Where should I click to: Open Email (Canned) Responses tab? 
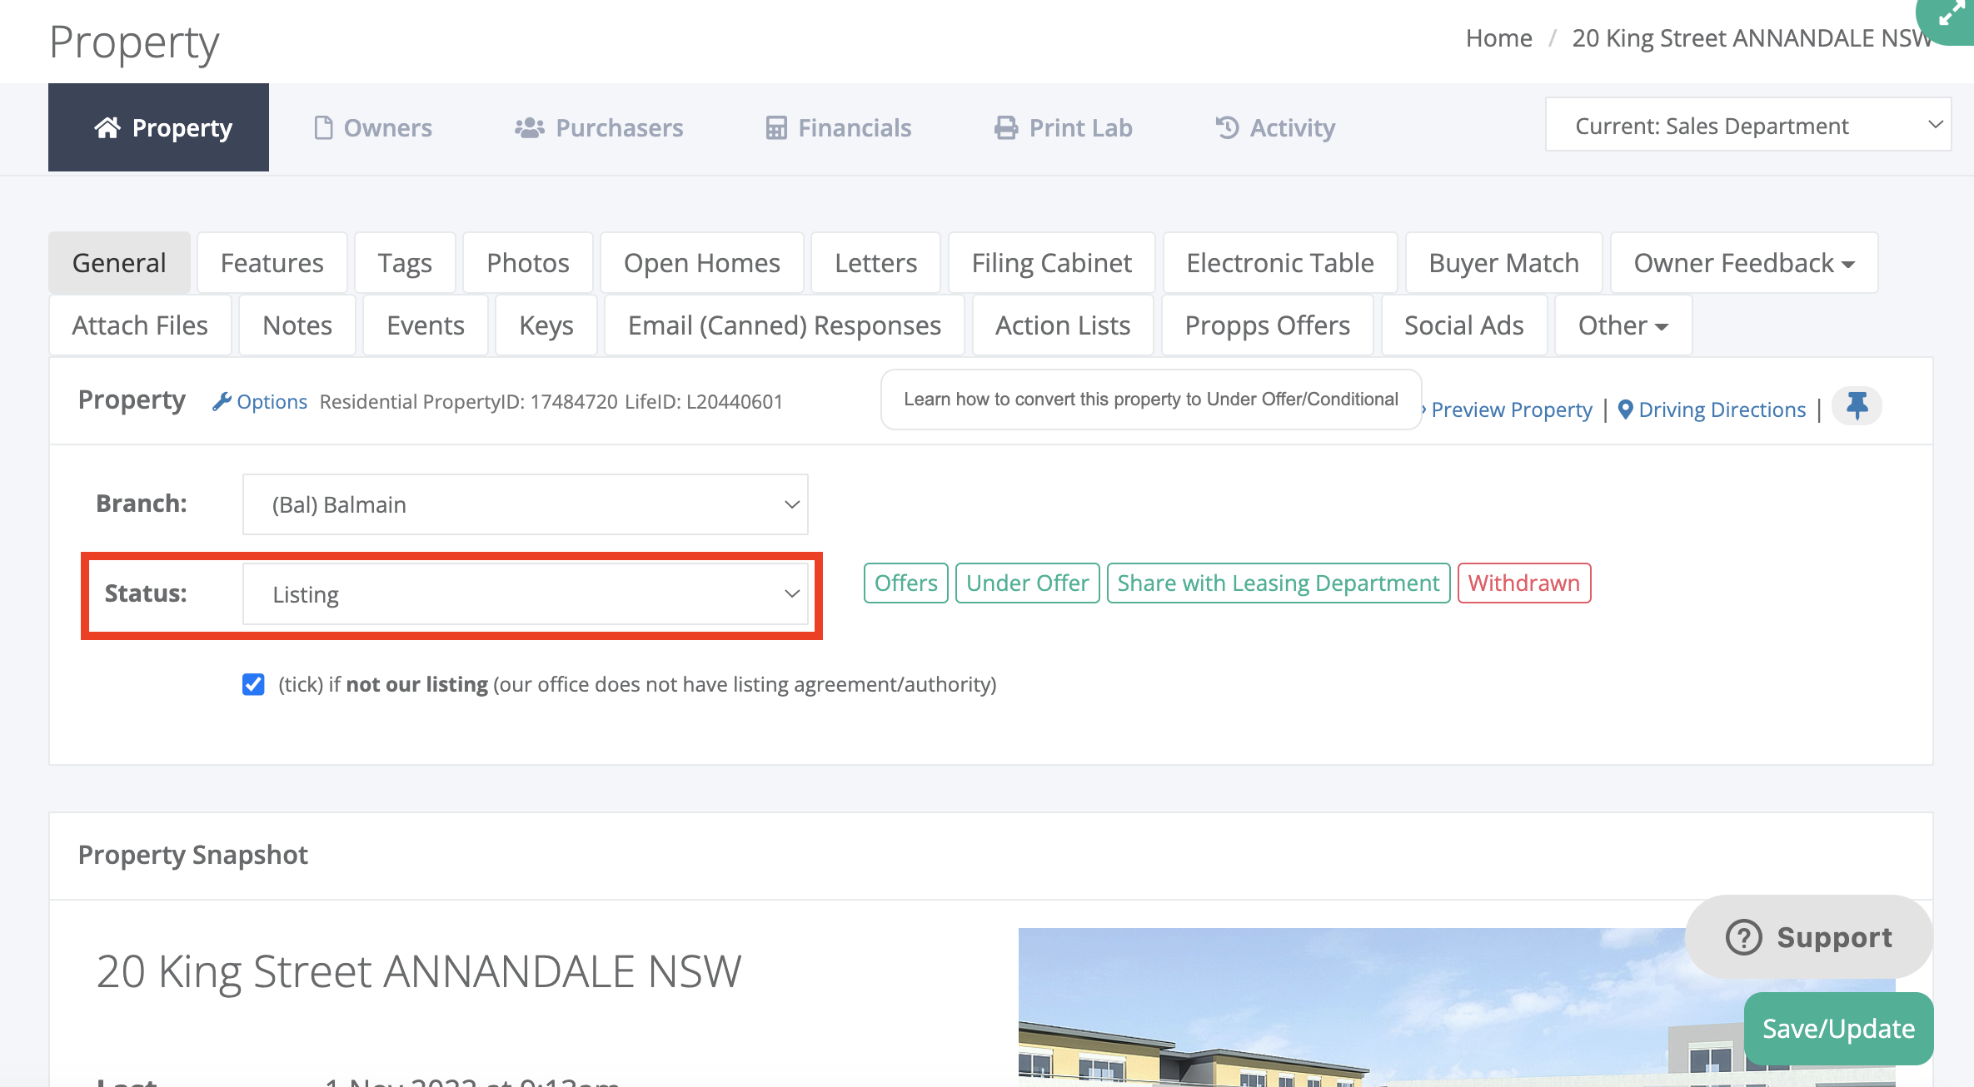tap(785, 325)
